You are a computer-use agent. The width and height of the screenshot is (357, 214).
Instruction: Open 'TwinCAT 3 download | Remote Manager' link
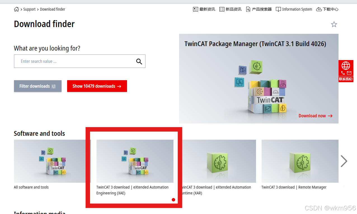point(294,187)
